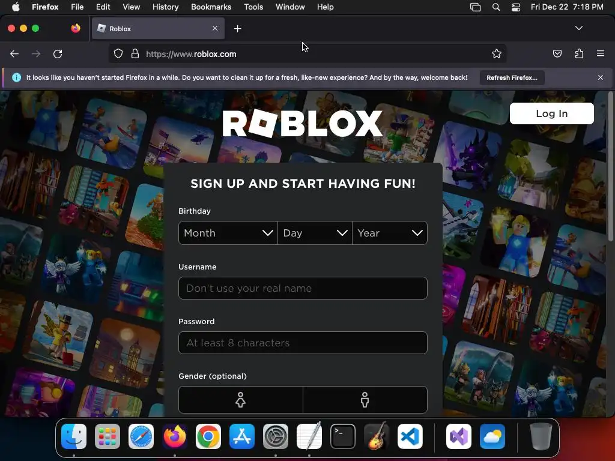Open System Settings from the dock

[276, 436]
